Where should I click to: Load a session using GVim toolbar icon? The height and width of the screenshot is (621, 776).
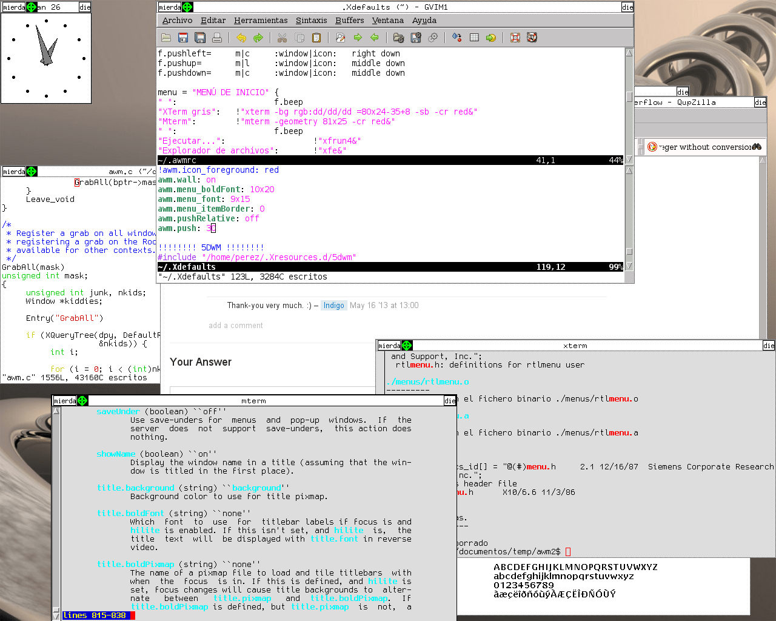coord(398,38)
